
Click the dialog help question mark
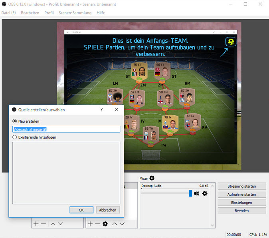(x=101, y=109)
